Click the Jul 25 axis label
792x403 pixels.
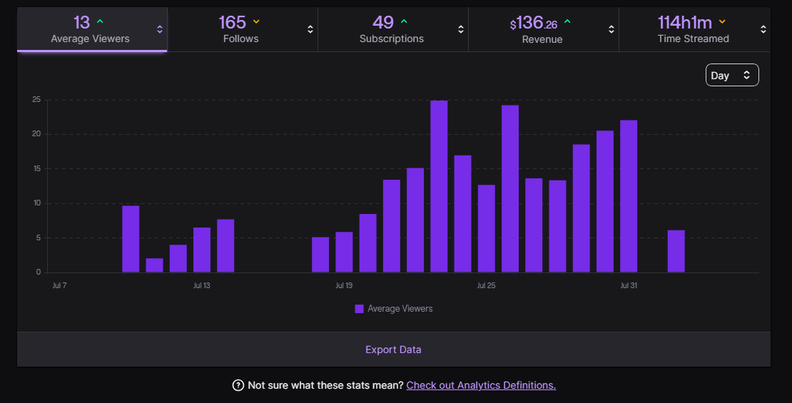click(487, 285)
